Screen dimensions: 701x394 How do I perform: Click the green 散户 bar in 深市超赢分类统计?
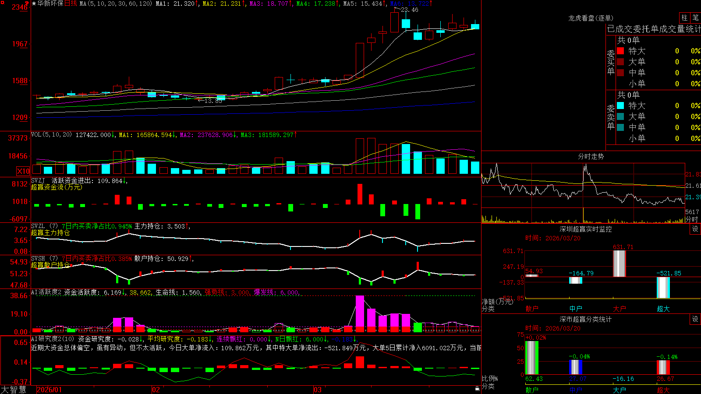(x=532, y=358)
